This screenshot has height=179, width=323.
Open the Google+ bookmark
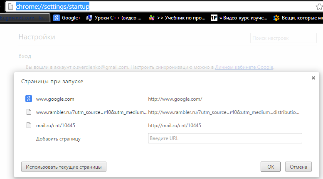tap(67, 18)
